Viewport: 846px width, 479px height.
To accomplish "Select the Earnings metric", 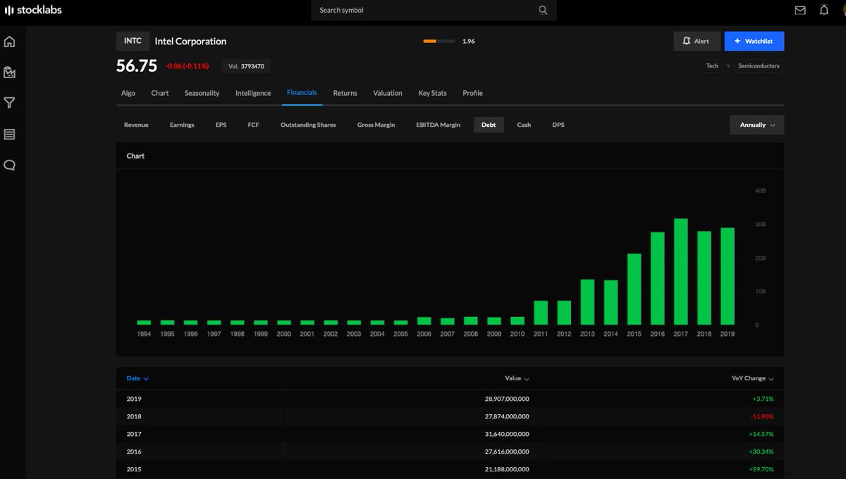I will (182, 125).
